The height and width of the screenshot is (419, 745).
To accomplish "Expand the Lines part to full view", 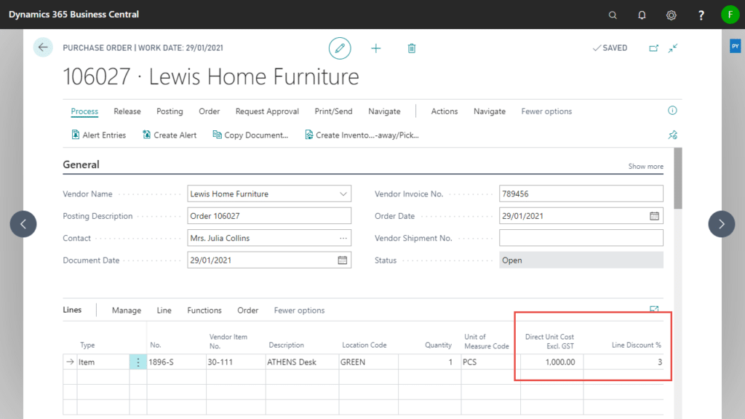I will [x=654, y=309].
